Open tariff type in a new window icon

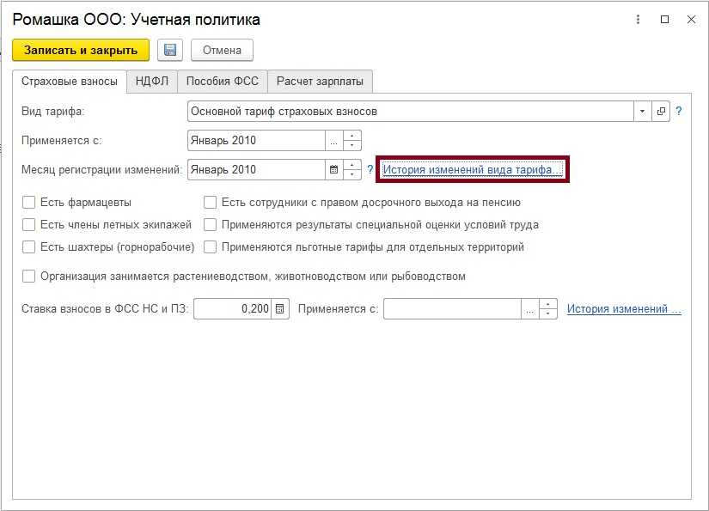[x=661, y=111]
